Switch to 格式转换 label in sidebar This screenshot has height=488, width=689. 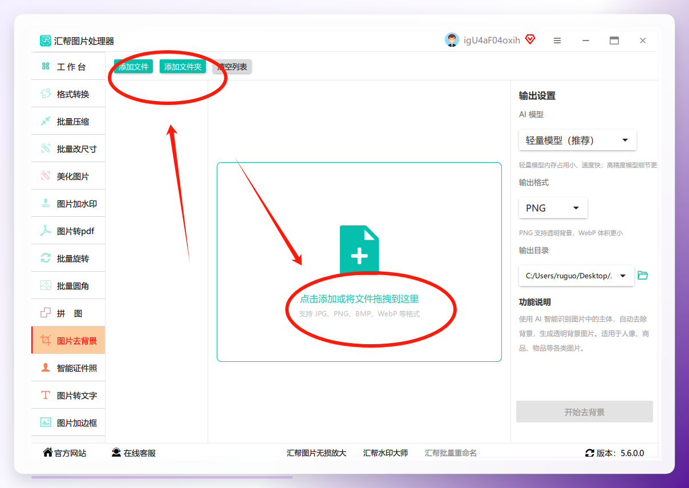pyautogui.click(x=73, y=94)
